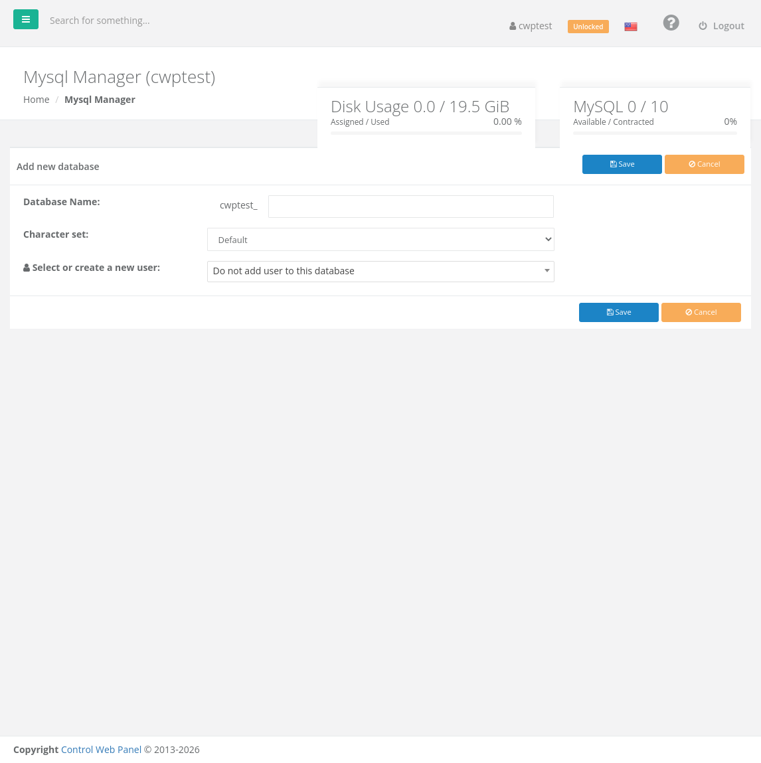Click the Select or create a new user label
Viewport: 761px width, 763px height.
pyautogui.click(x=92, y=268)
